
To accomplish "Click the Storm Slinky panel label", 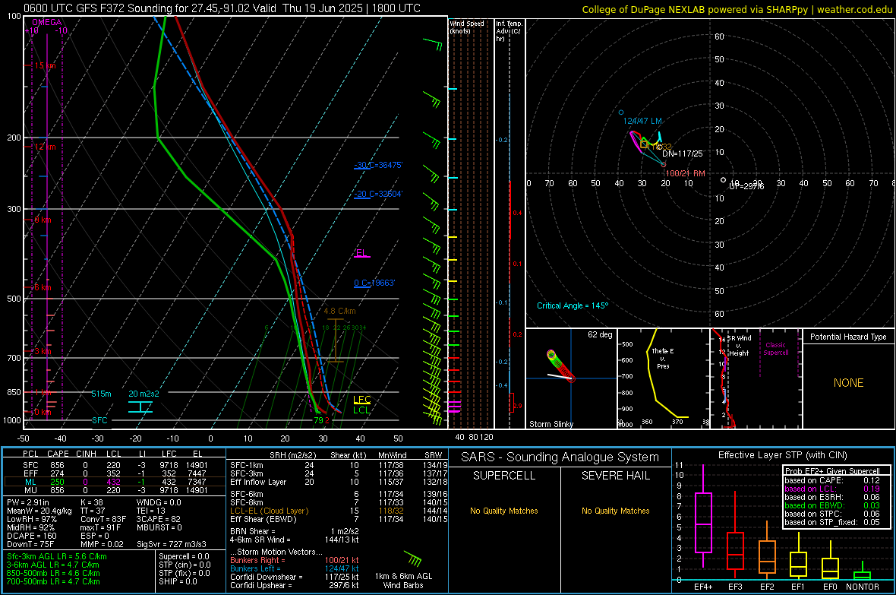I will [x=551, y=424].
